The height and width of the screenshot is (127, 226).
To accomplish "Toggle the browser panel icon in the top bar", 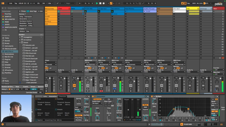I will coord(3,3).
